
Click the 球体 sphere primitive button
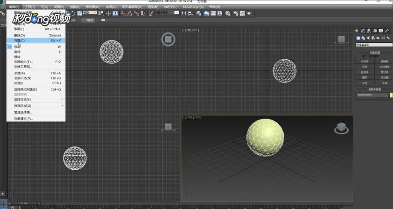pos(365,67)
